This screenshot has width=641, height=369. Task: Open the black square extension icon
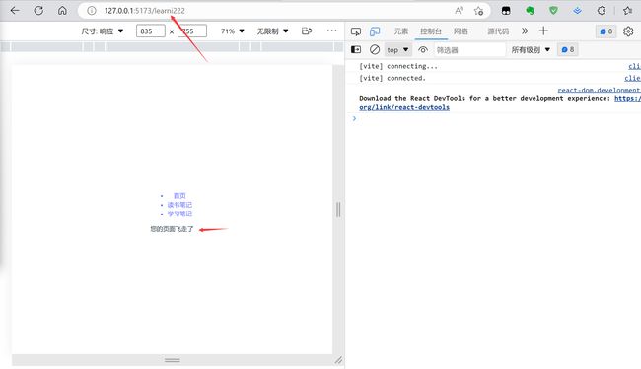click(506, 11)
